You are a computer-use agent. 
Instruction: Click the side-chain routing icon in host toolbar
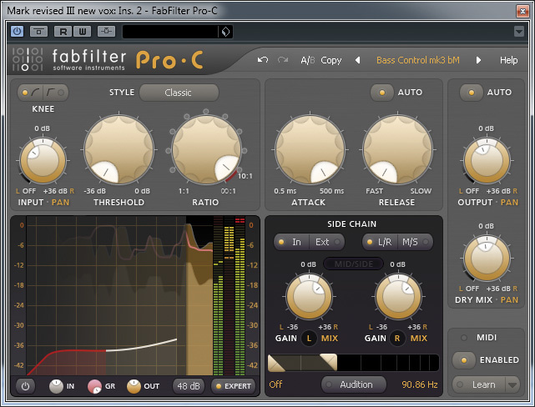coord(107,32)
